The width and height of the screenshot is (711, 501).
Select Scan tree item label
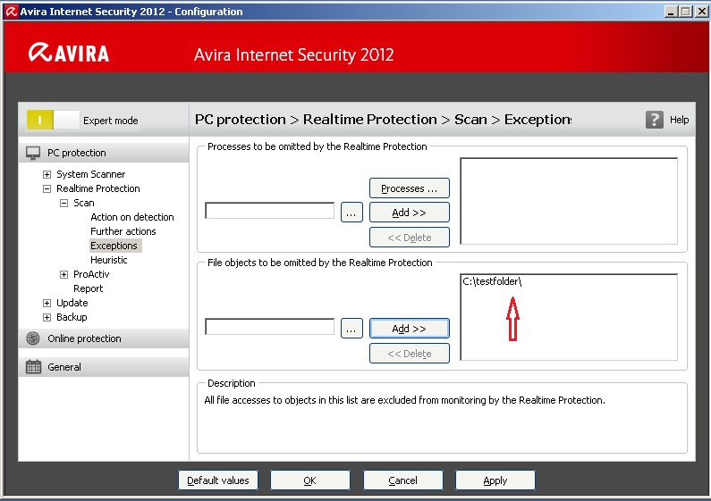(84, 203)
